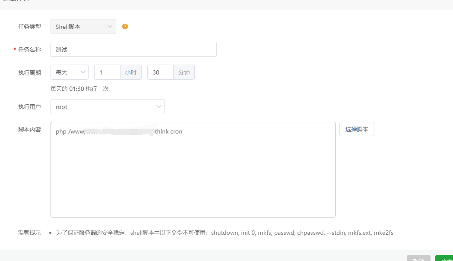Open the task type help icon
The height and width of the screenshot is (261, 453).
125,27
